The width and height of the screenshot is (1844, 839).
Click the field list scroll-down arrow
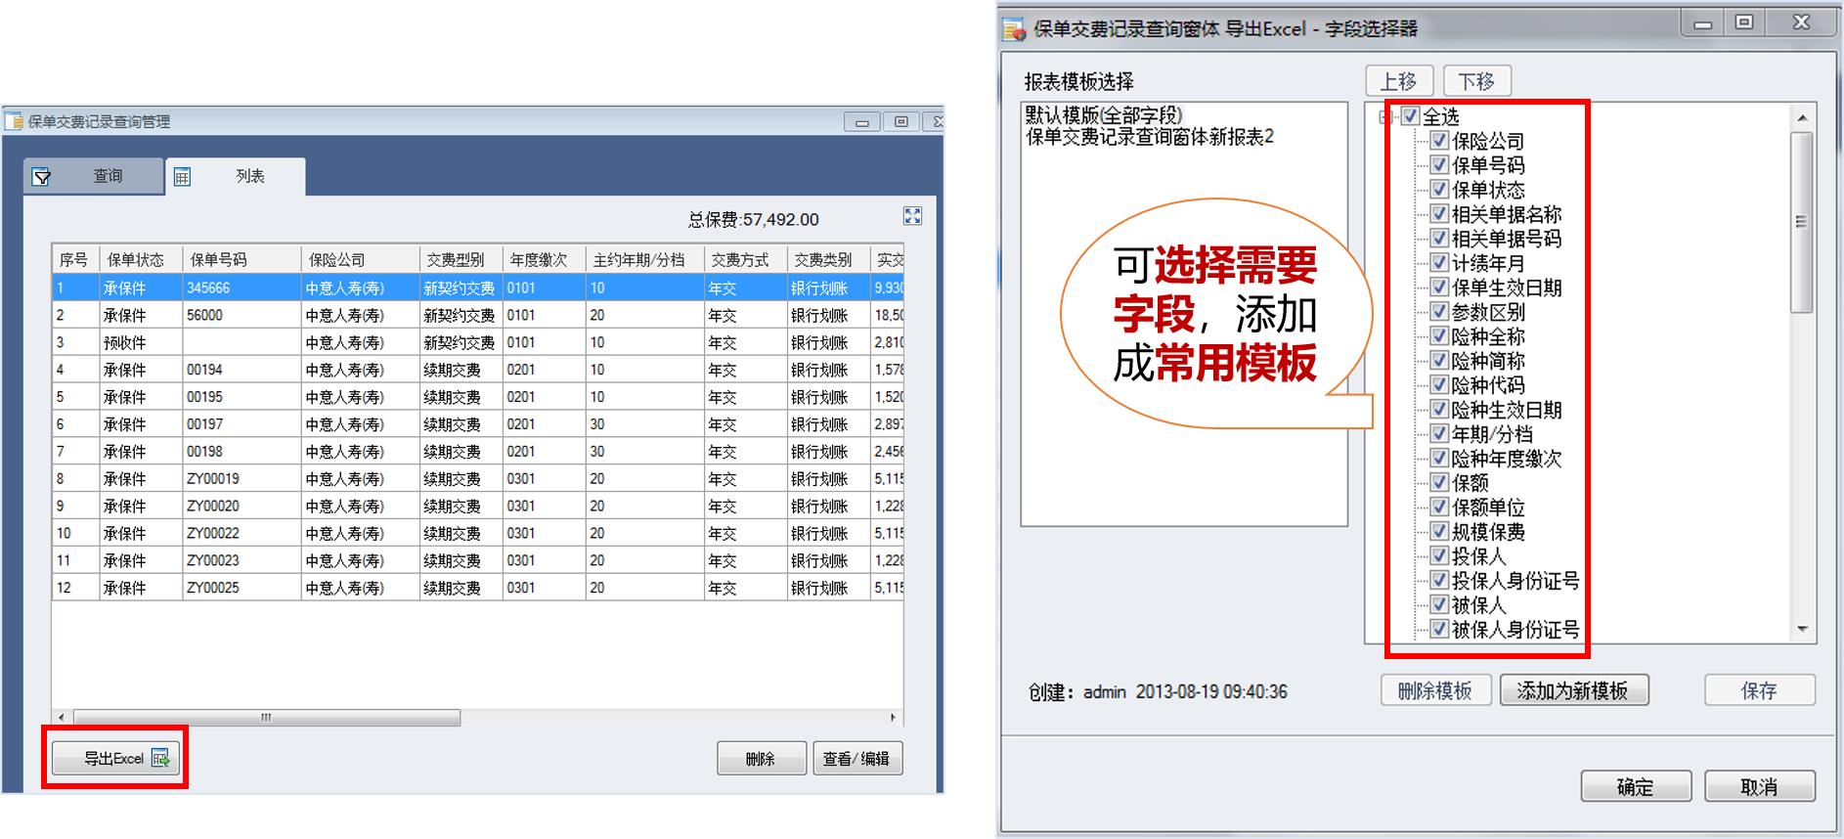1802,630
